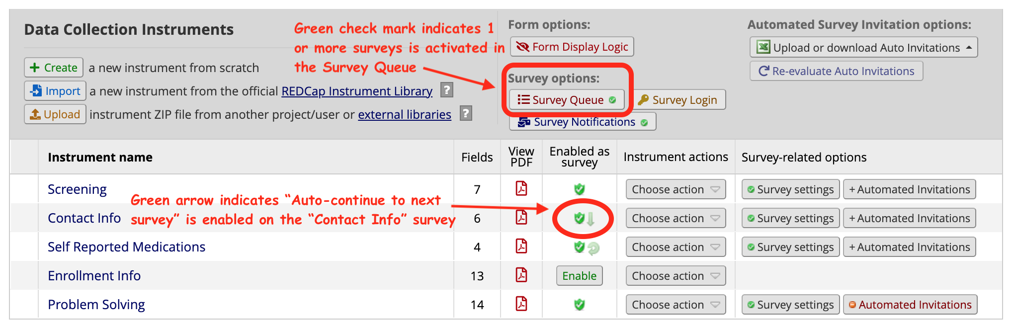Open Upload or download Auto Invitations dropdown
1015x330 pixels.
coord(863,47)
